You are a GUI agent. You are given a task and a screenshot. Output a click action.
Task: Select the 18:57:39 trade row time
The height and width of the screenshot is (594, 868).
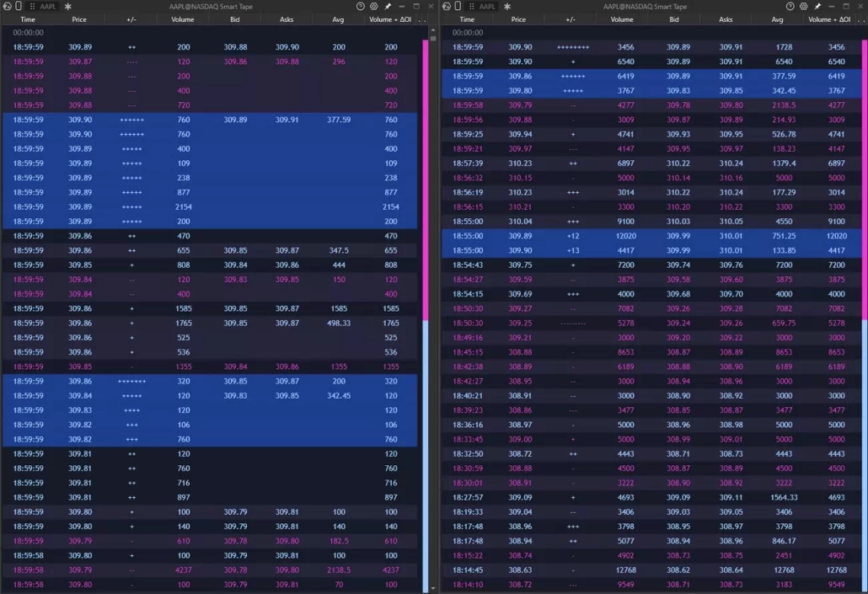coord(467,163)
